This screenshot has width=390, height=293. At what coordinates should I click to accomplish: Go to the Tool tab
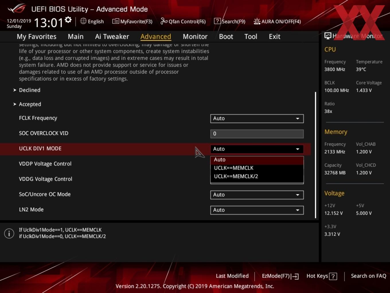[251, 36]
